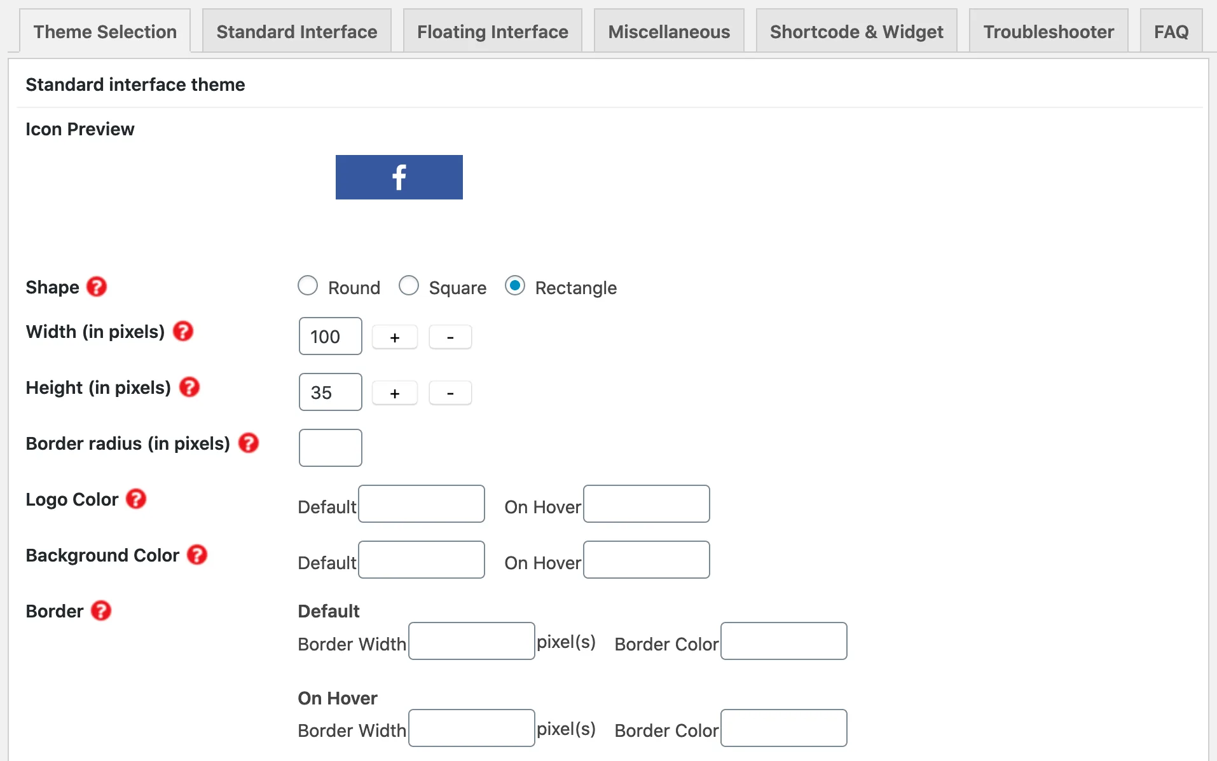The image size is (1217, 761).
Task: Click the Width field showing 100
Action: click(331, 336)
